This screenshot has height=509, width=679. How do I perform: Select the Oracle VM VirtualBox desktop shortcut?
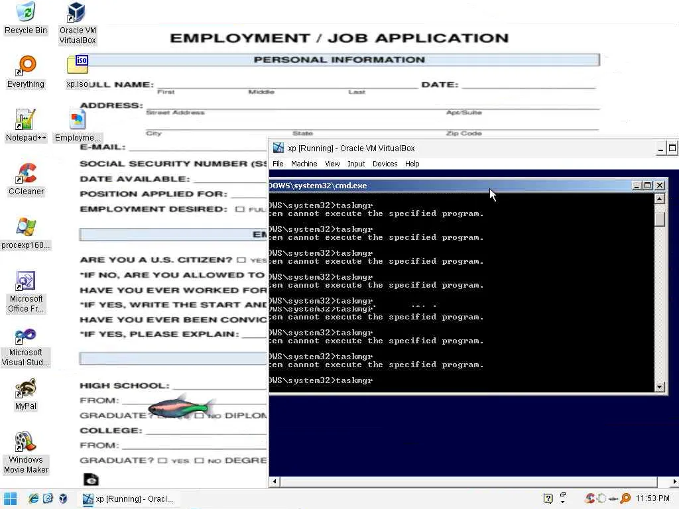pos(78,23)
